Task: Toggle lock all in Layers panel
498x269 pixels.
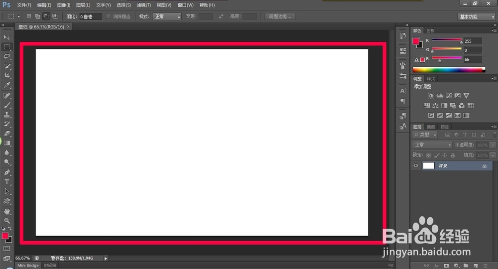Action: [453, 155]
